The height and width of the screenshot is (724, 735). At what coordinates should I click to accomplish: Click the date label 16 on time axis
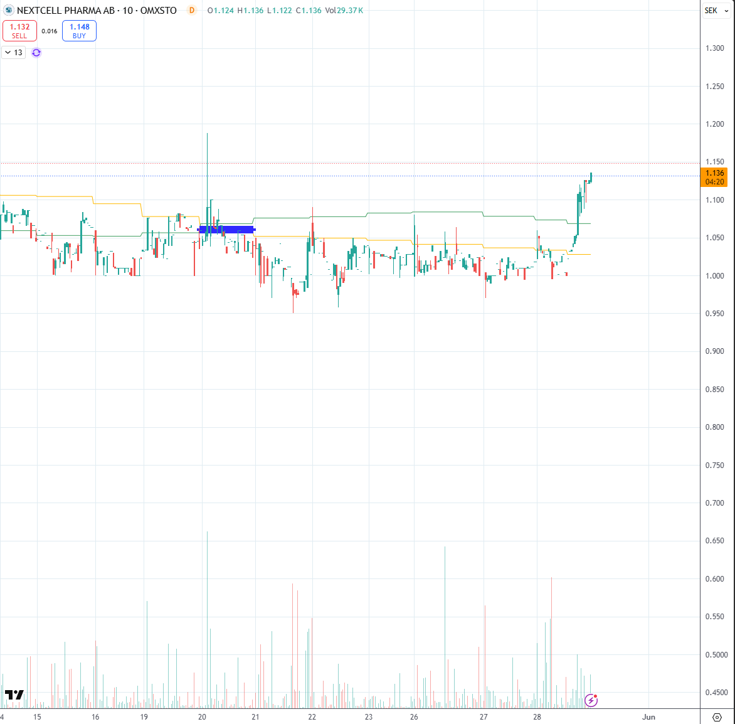tap(95, 717)
